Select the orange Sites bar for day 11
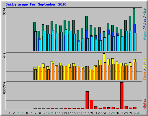This screenshot has width=148, height=116. 53,72
